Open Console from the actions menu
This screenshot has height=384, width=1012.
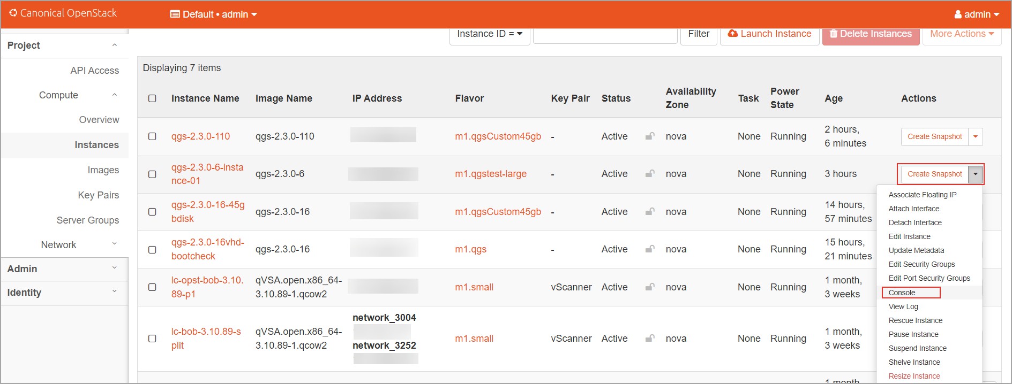coord(902,293)
